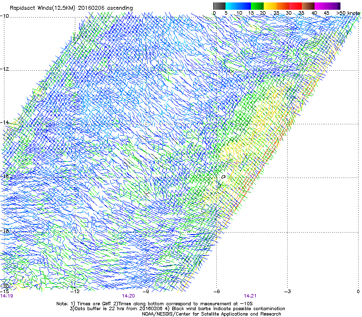Click the dark purple 45-50 knots legend swatch
The height and width of the screenshot is (317, 362).
point(334,6)
